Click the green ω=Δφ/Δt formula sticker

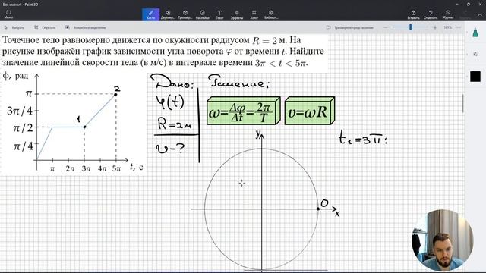244,111
